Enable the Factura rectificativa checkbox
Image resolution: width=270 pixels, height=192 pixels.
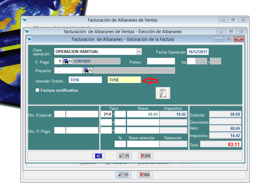click(x=38, y=91)
